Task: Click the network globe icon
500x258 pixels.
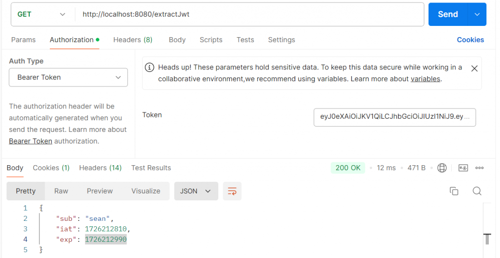Action: 442,168
